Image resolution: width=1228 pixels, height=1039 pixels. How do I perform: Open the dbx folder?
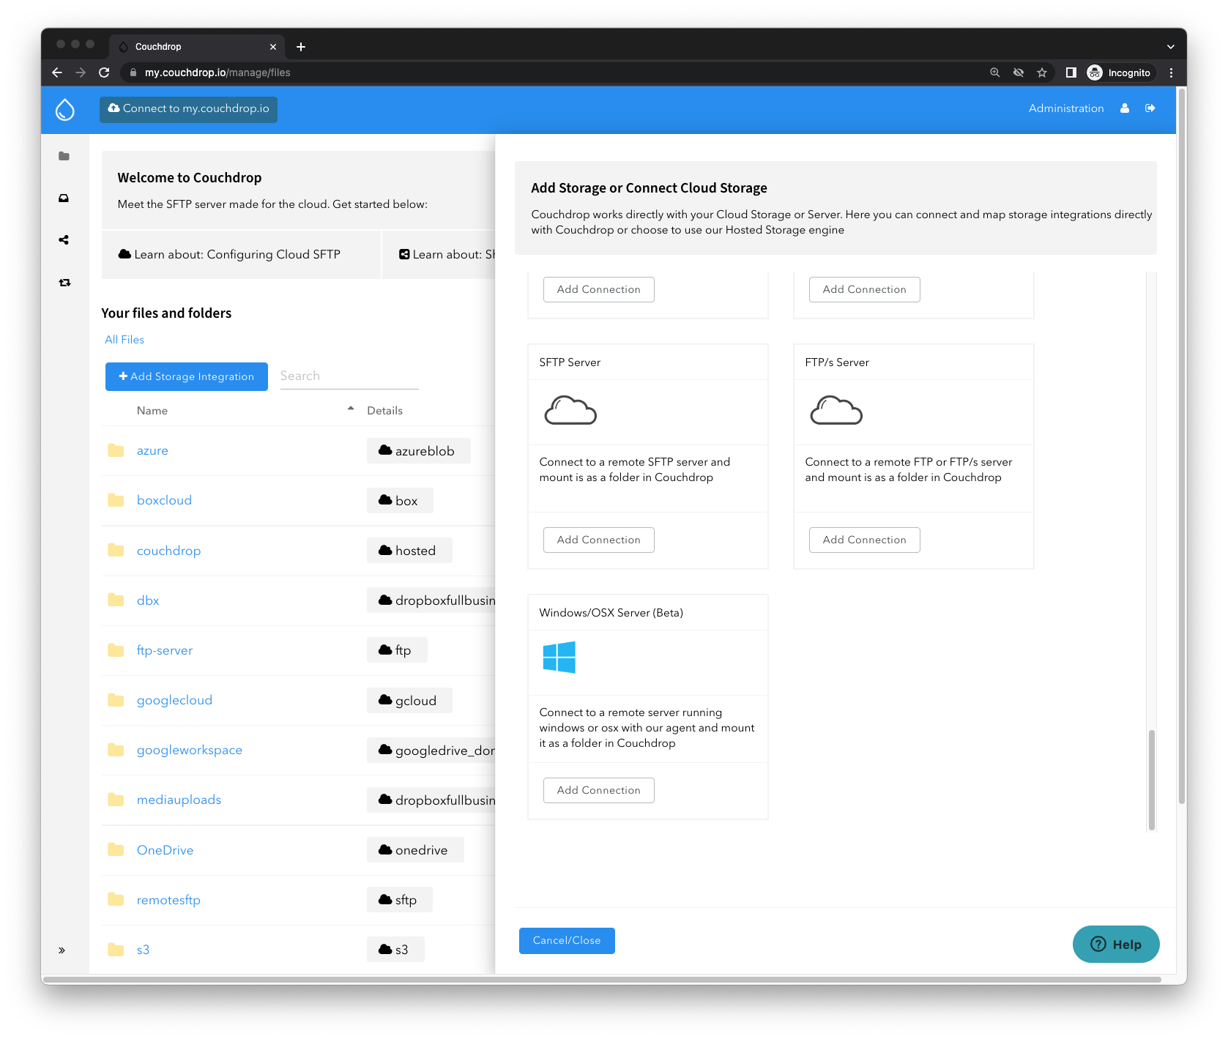point(148,600)
